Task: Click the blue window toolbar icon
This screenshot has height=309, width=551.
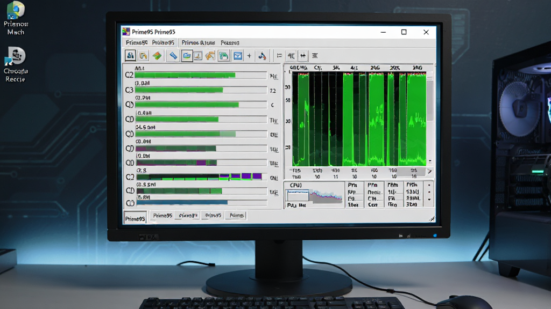Action: click(238, 56)
